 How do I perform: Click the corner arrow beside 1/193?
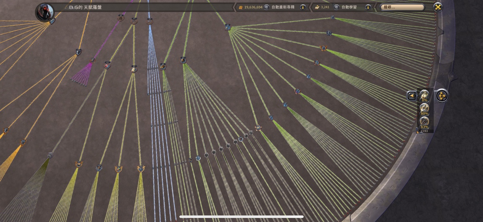tap(418, 131)
